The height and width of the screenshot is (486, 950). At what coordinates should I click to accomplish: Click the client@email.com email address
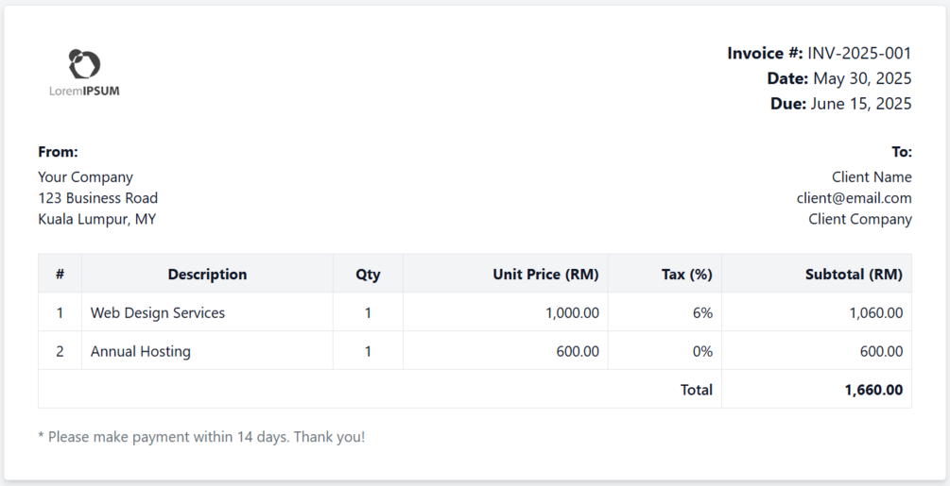[x=854, y=198]
